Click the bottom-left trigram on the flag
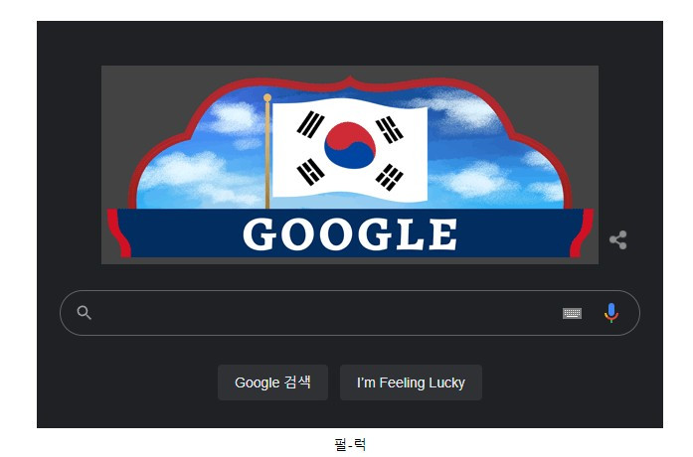Screen dimensions: 693x457 tap(310, 171)
